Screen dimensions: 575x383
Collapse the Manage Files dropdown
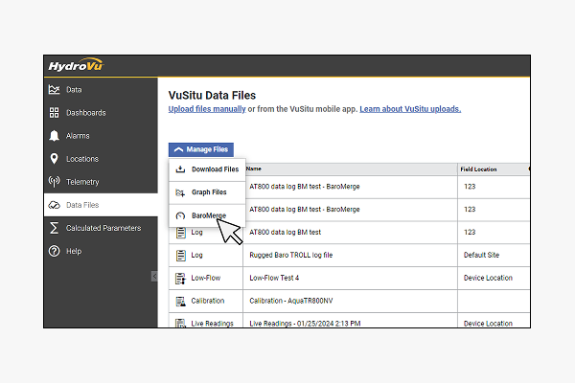(x=201, y=149)
